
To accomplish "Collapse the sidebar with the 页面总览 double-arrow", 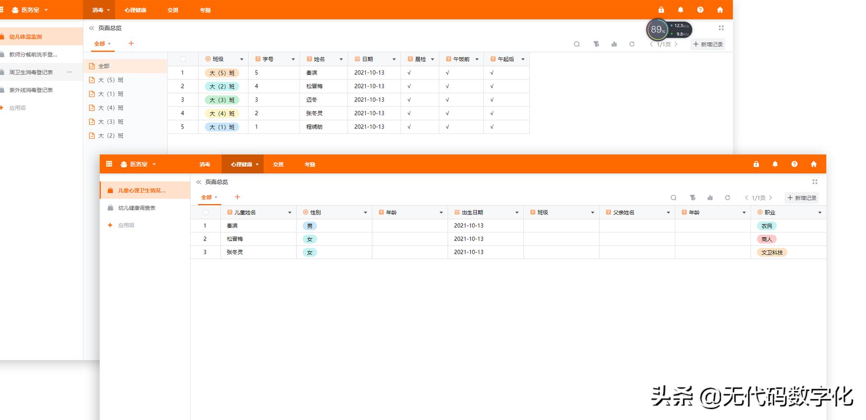I will [x=91, y=28].
